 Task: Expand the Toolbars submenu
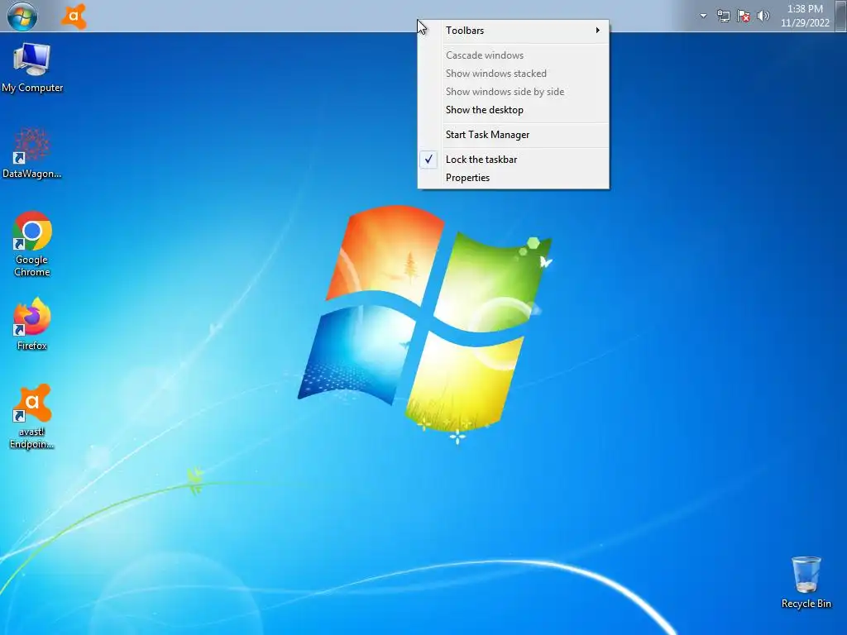click(514, 31)
